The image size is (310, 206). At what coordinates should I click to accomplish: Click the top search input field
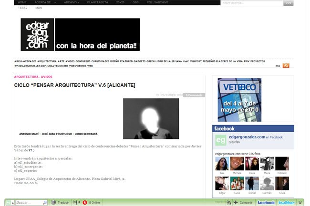(x=252, y=3)
